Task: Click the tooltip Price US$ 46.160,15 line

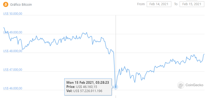Action: 82,87
